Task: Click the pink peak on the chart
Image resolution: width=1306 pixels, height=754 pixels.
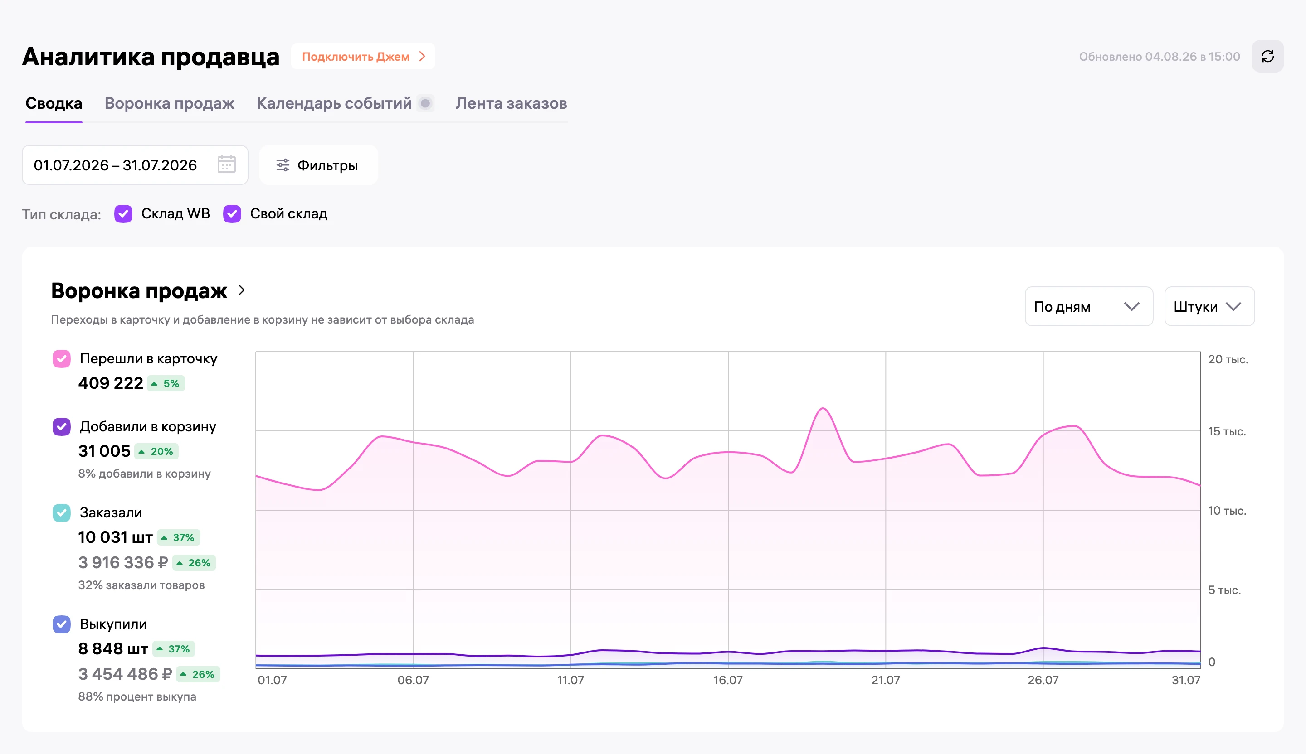Action: pos(823,409)
